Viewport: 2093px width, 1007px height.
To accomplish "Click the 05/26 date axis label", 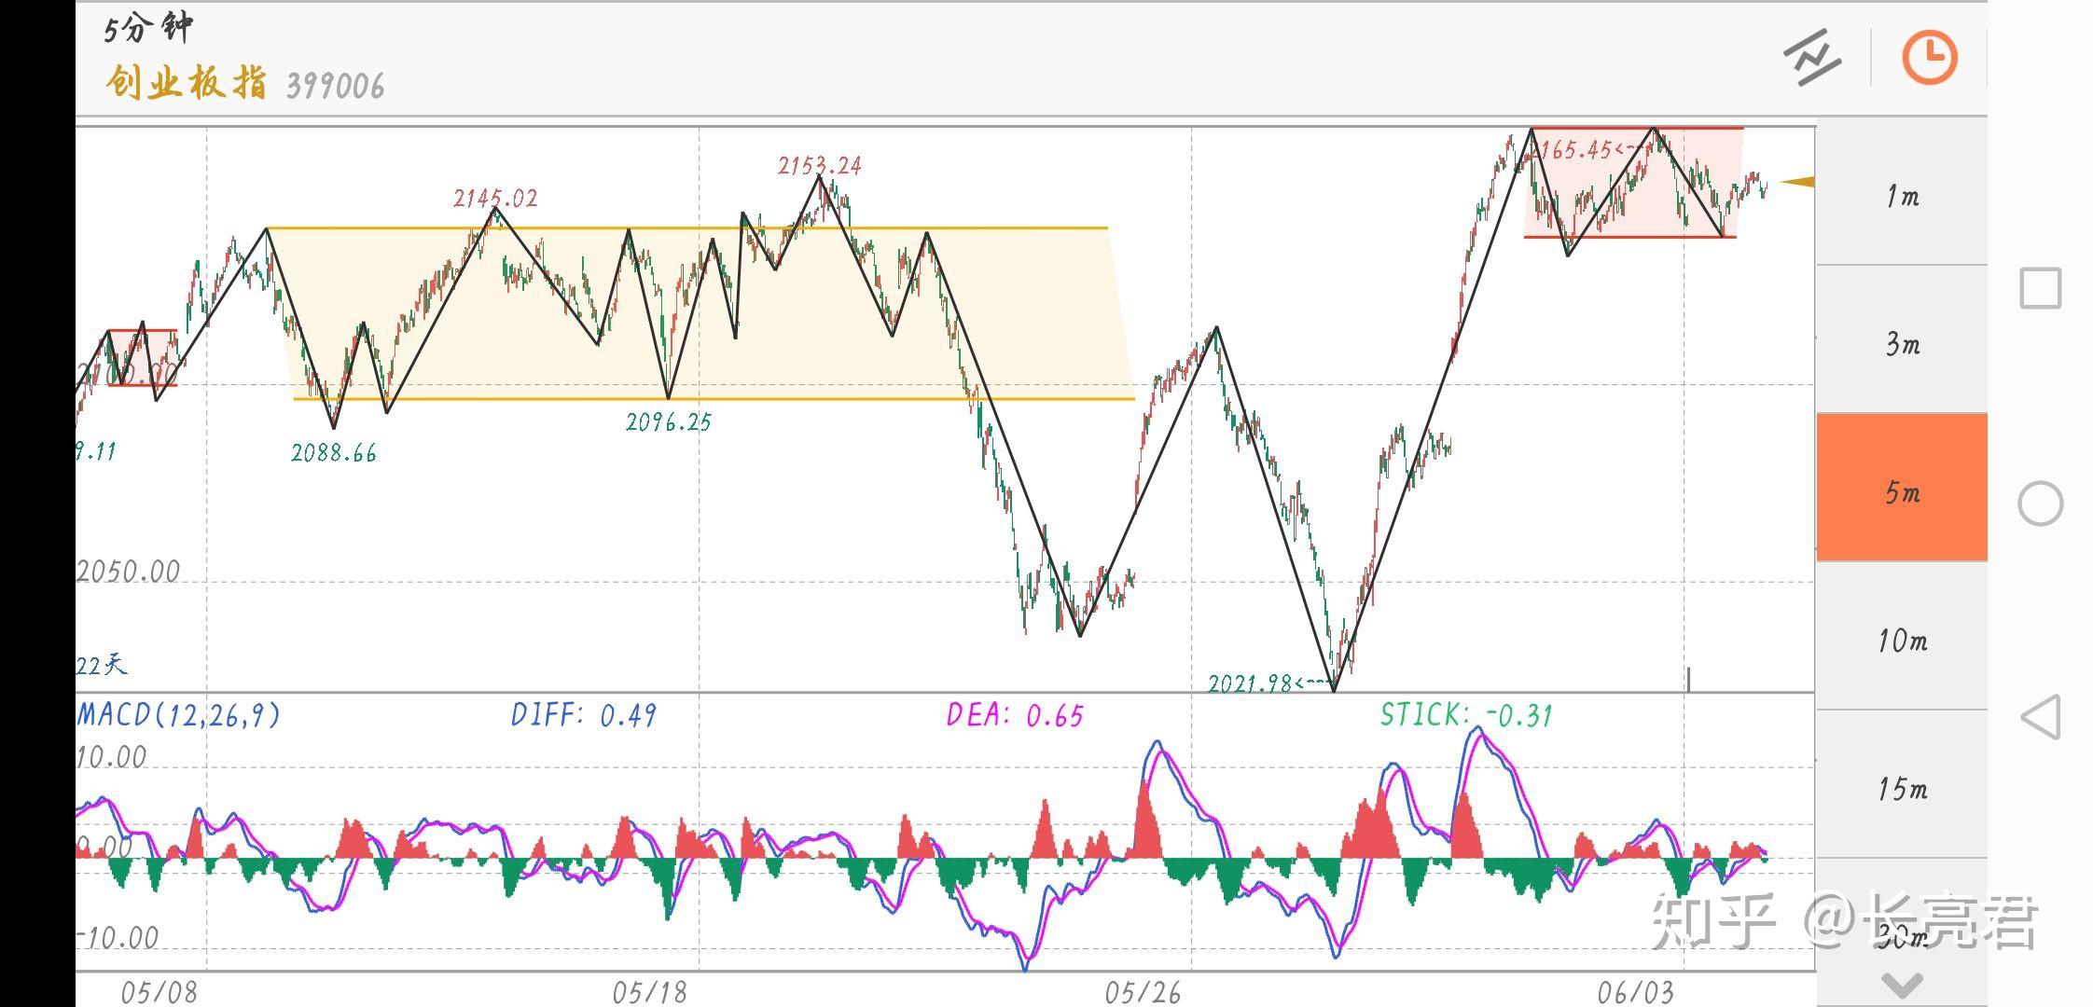I will [1143, 993].
